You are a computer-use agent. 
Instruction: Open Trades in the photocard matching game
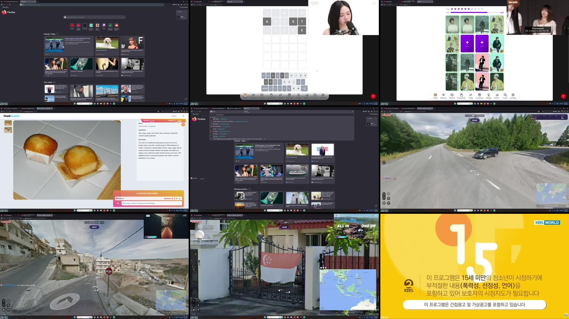click(471, 96)
